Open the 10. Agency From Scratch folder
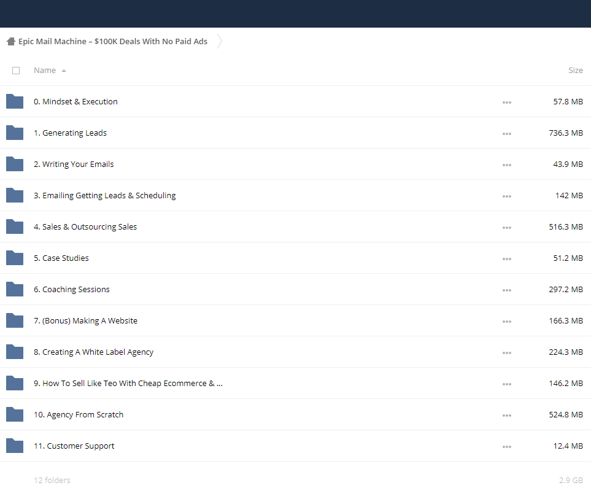 point(79,414)
